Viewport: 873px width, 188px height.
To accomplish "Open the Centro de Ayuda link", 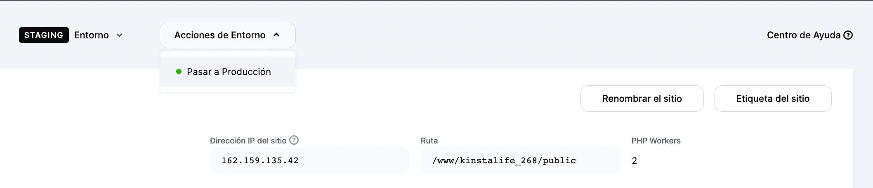I will [x=803, y=35].
